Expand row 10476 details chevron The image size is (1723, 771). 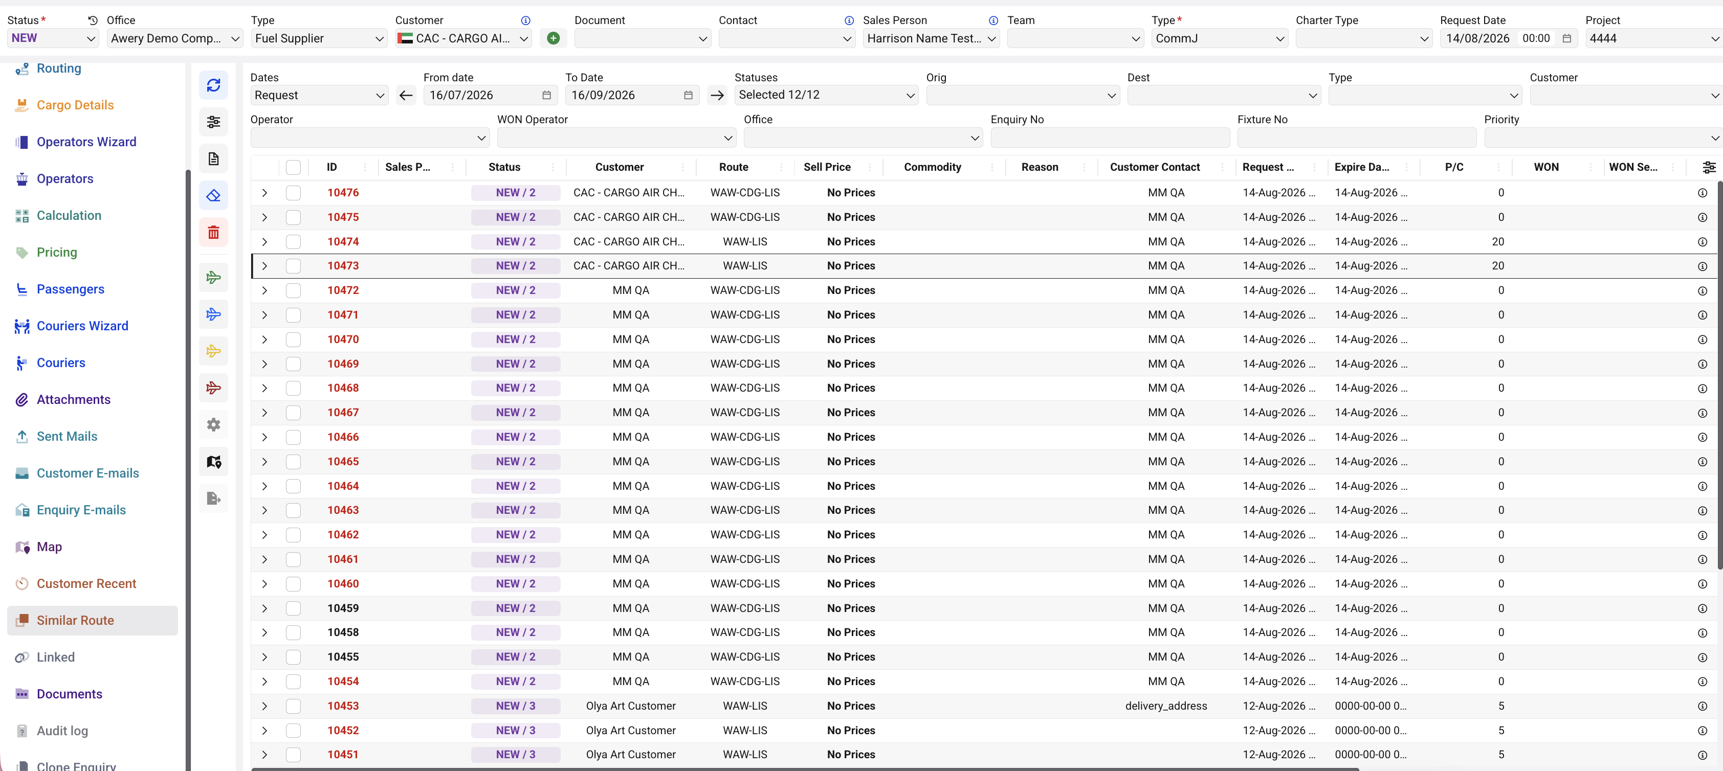265,193
